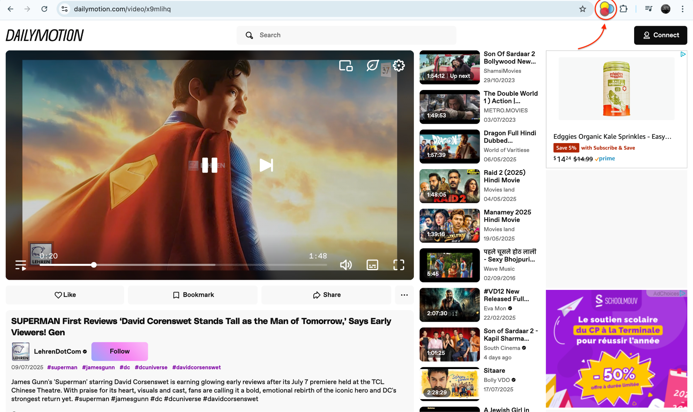
Task: Pause the Superman video
Action: click(209, 165)
